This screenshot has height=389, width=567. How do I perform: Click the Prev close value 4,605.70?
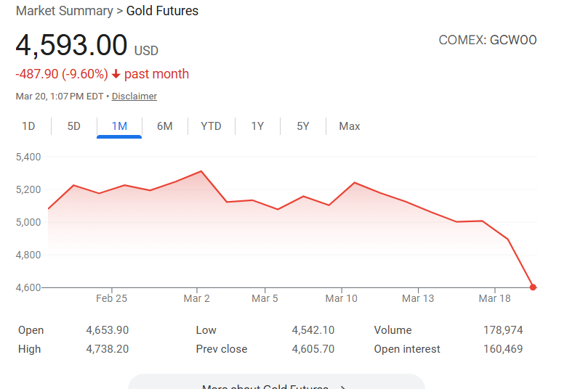click(313, 349)
